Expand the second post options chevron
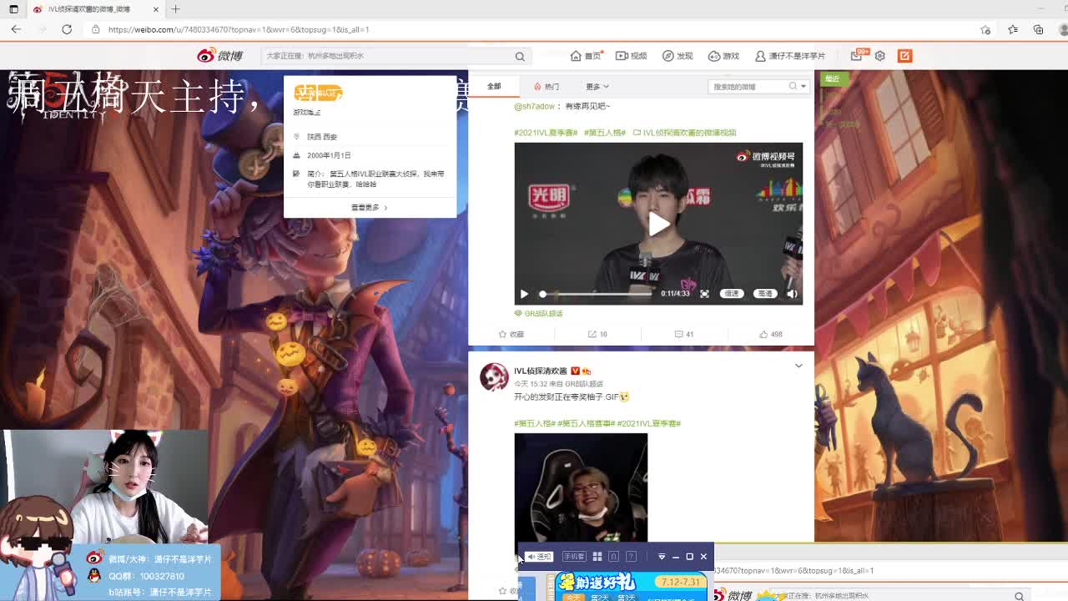The width and height of the screenshot is (1068, 601). coord(798,366)
